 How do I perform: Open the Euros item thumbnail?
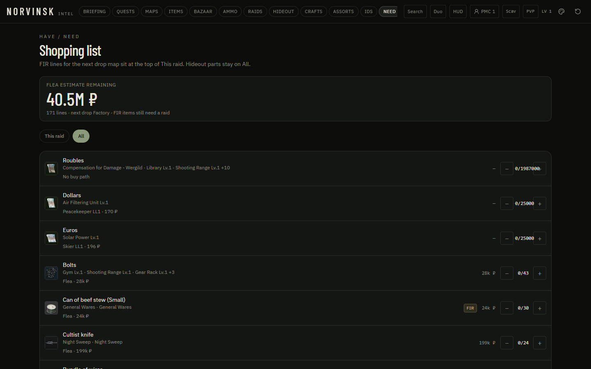pos(51,238)
